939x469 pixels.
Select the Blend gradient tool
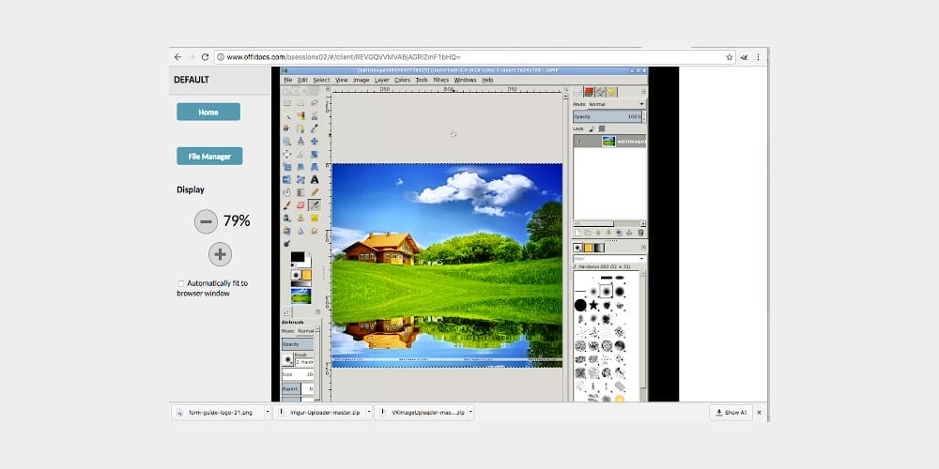point(300,192)
